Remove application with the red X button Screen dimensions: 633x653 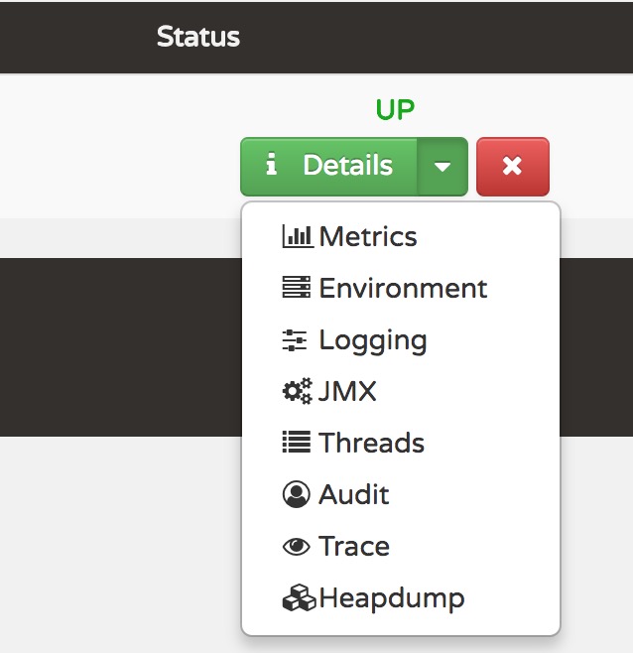pos(513,167)
